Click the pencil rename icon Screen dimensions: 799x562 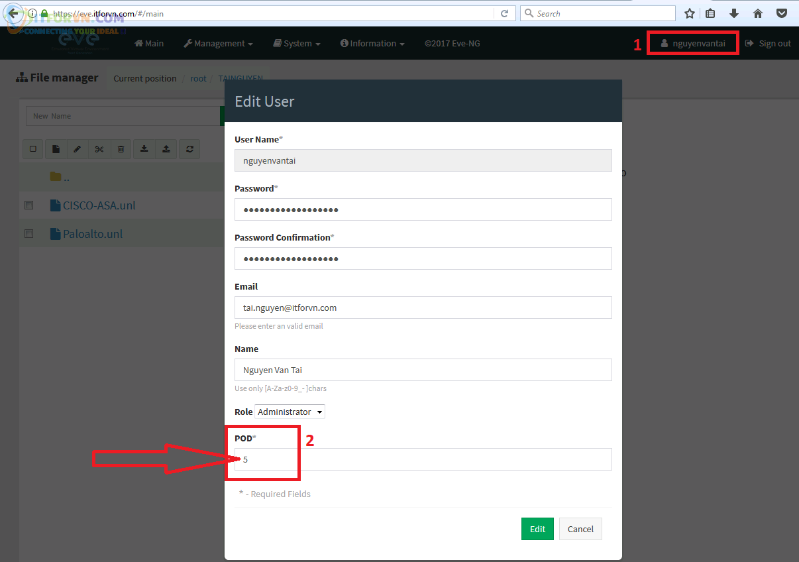(x=78, y=149)
